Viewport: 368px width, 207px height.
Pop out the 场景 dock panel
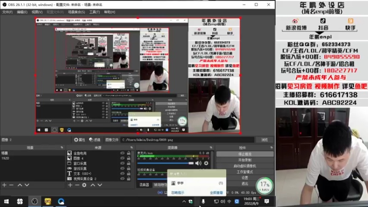tap(62, 147)
